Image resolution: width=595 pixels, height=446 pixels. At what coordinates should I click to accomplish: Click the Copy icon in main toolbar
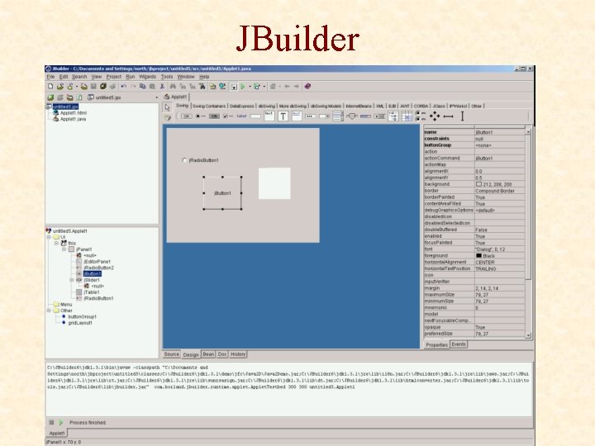(x=143, y=87)
